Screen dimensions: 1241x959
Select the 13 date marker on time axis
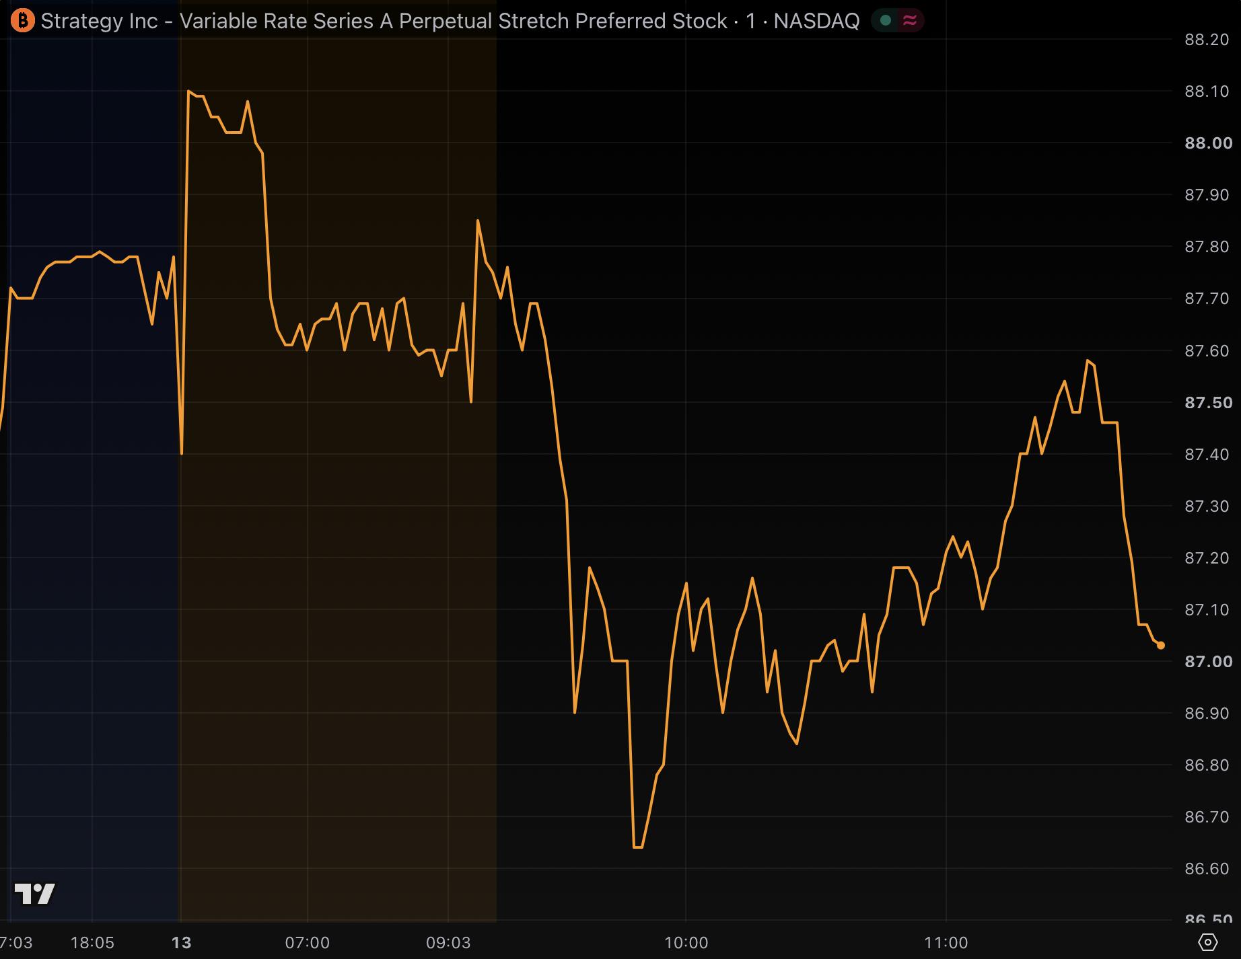point(181,943)
